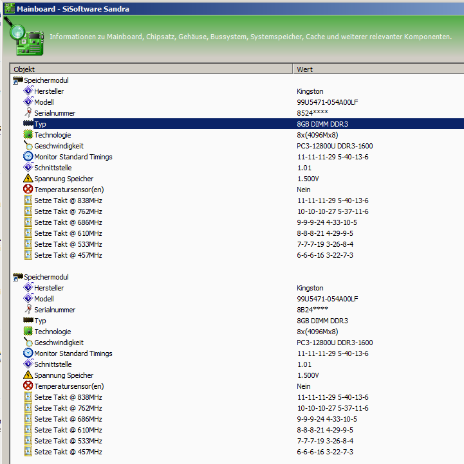Click second 7-7-7-19 3-26-8-4 timing value
The image size is (464, 464).
click(325, 441)
